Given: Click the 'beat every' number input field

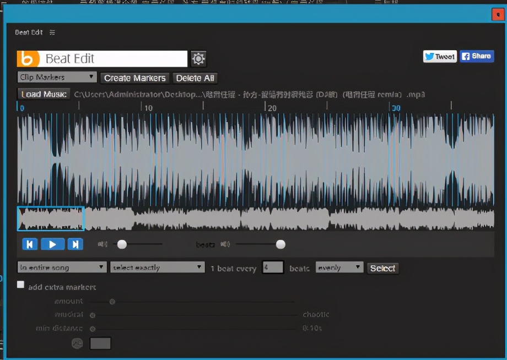Looking at the screenshot, I should 273,268.
